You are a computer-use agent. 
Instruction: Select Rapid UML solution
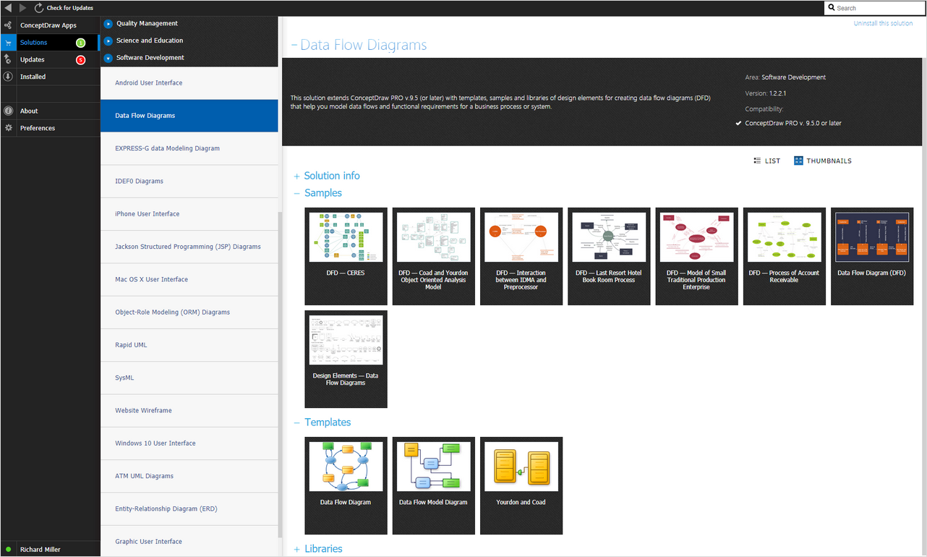tap(189, 345)
